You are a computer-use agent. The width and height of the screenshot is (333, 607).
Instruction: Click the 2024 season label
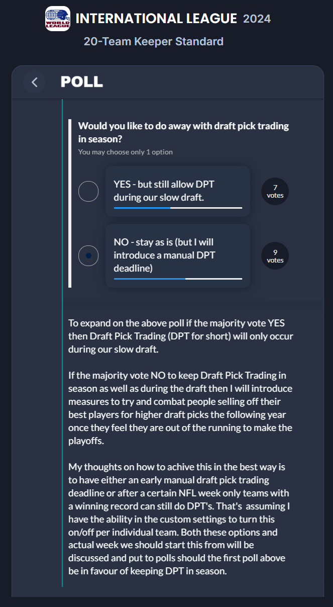[x=257, y=19]
